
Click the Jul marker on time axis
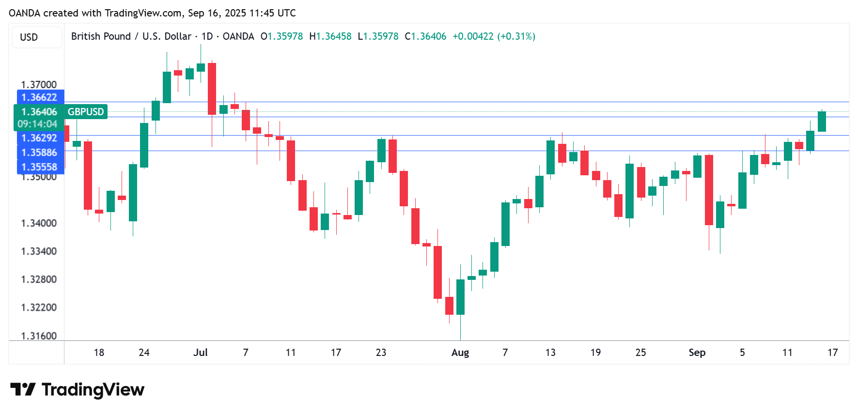coord(200,353)
